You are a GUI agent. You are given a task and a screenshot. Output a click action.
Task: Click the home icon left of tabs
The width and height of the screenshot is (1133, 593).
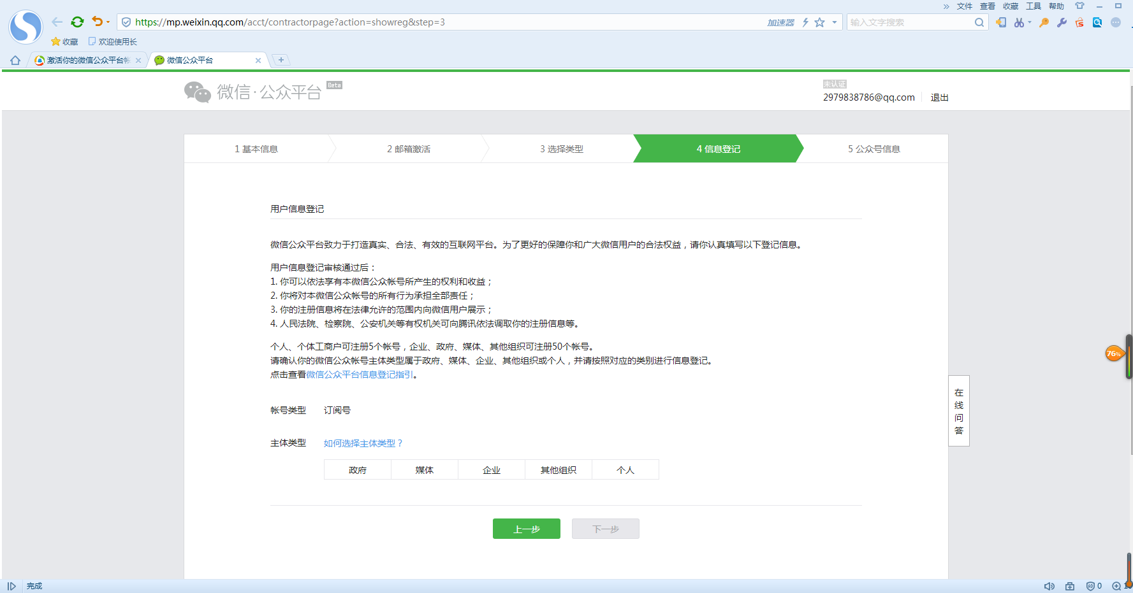15,60
